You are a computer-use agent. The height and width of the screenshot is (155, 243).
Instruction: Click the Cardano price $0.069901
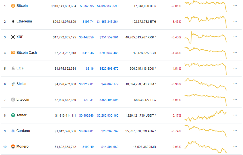(86, 131)
